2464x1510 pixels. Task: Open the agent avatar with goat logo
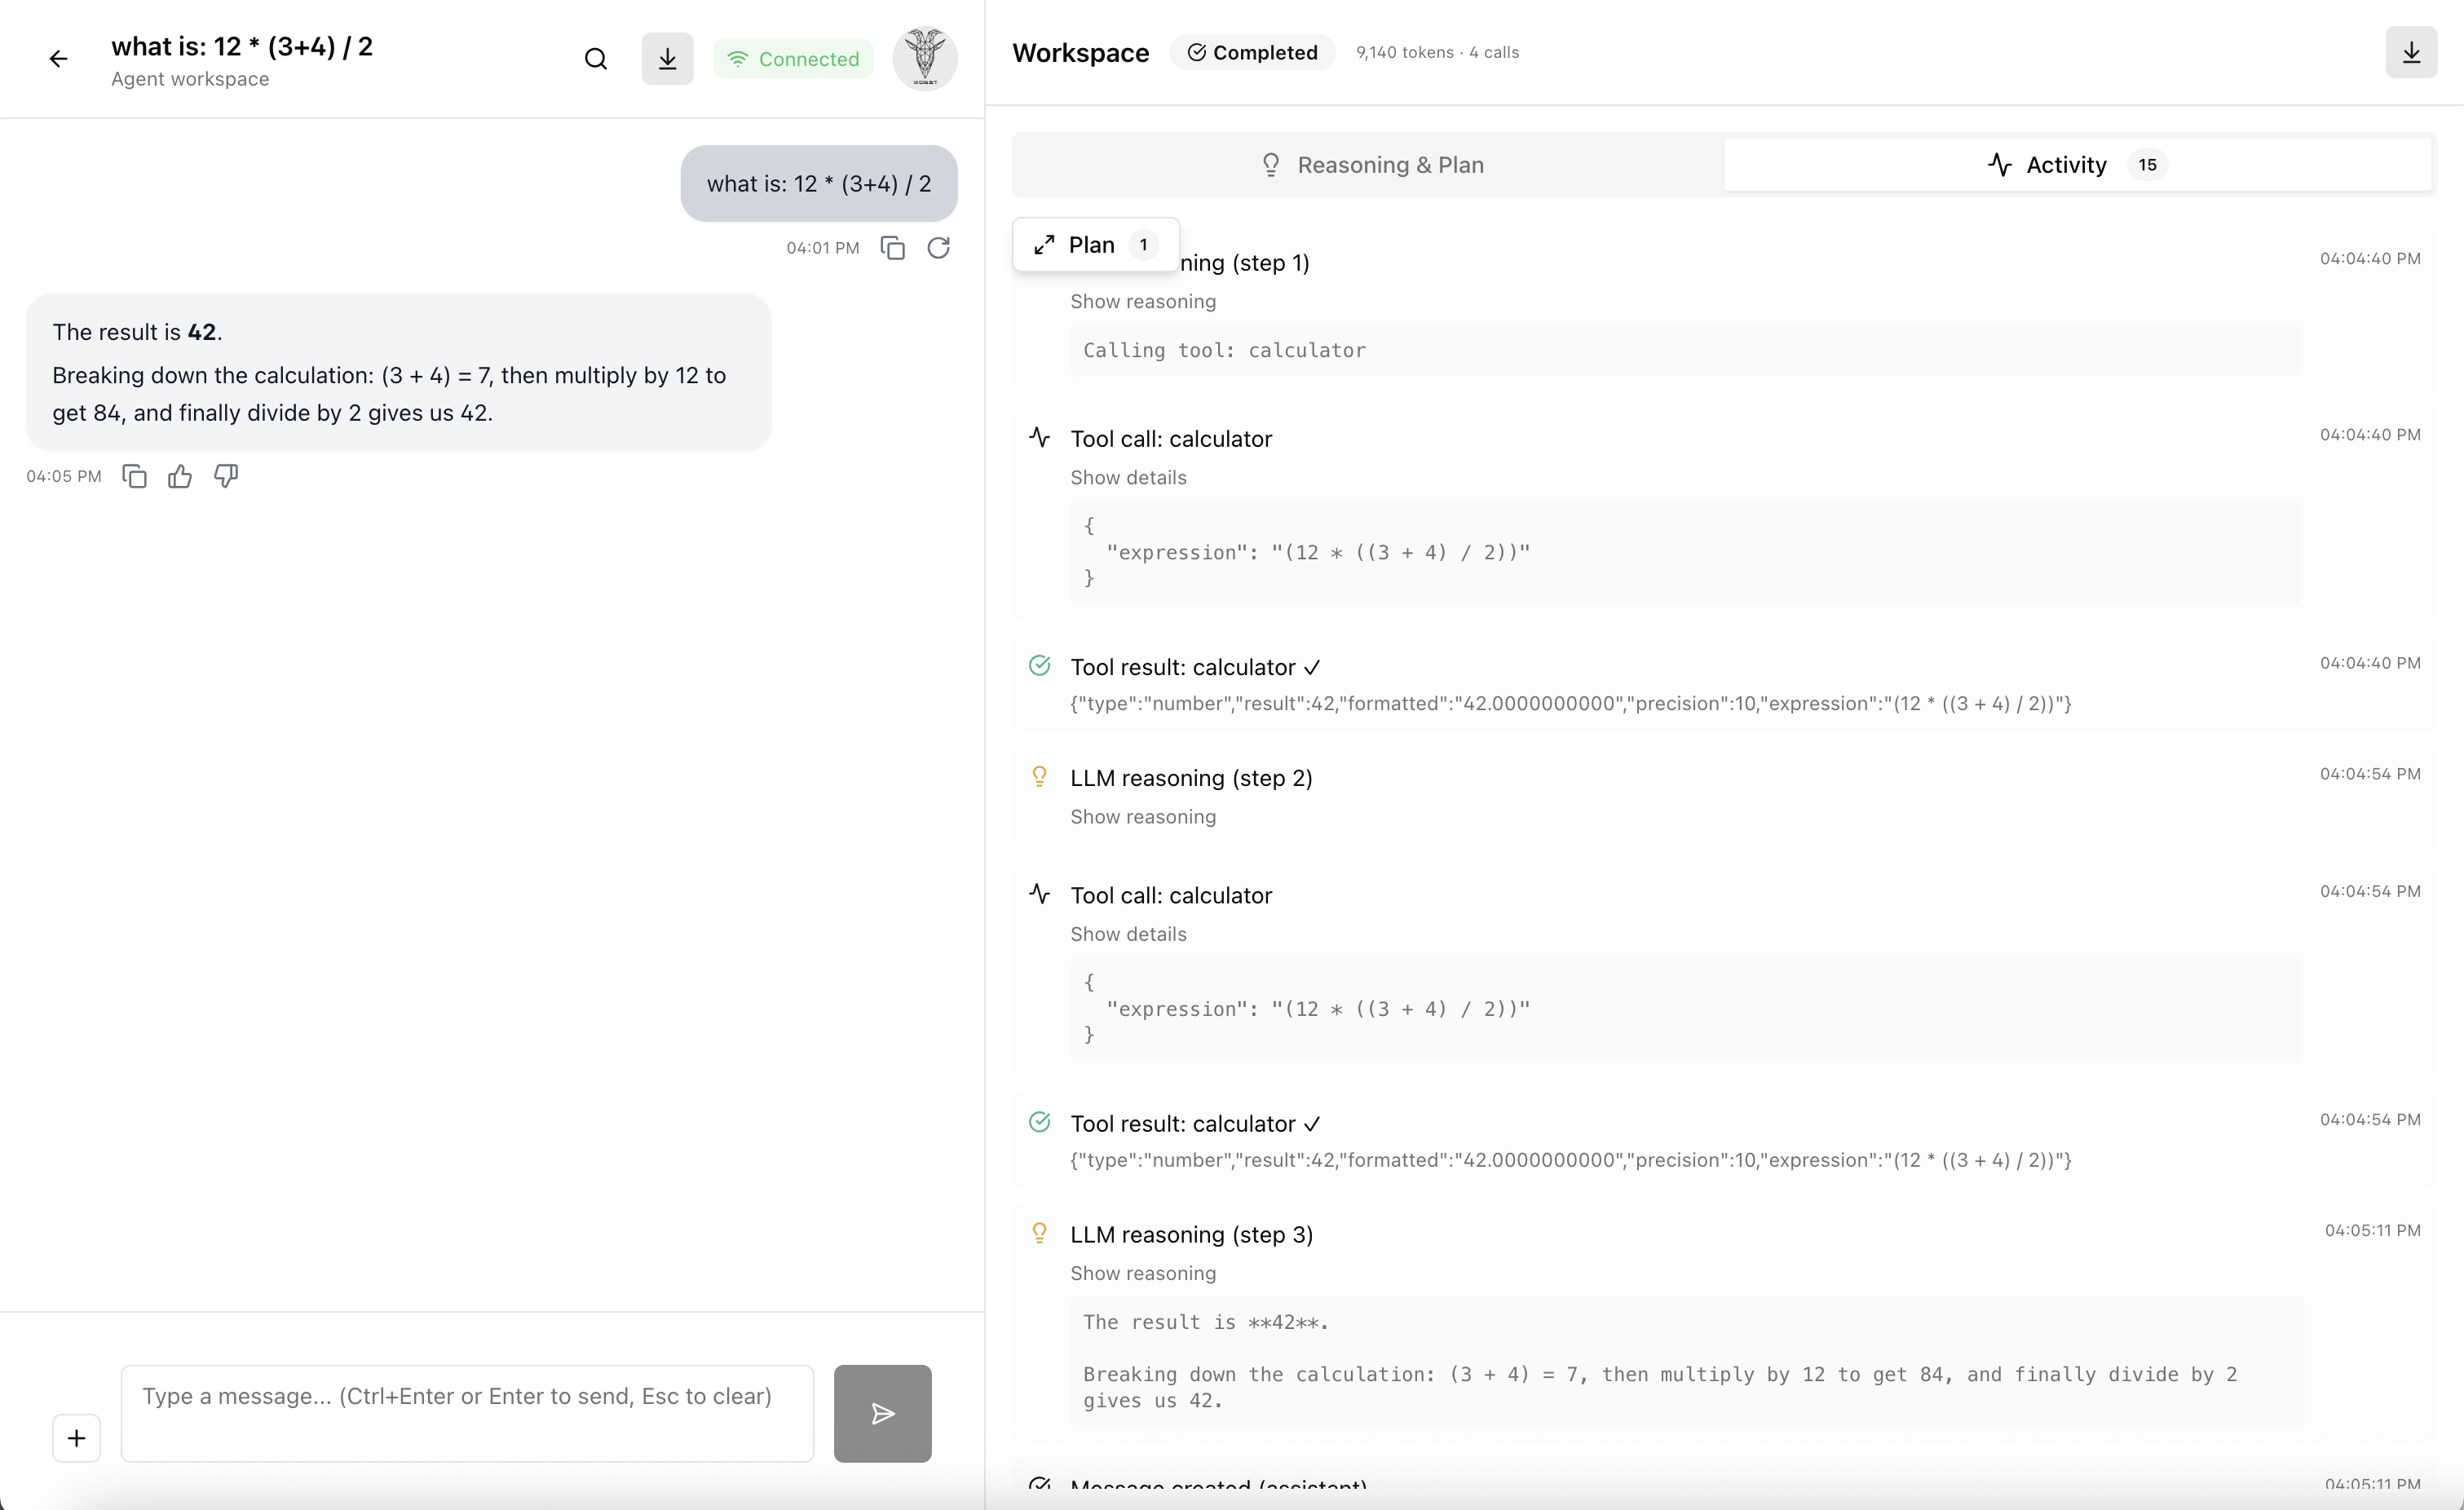click(x=924, y=58)
